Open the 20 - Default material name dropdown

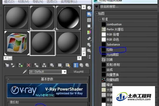coord(65,72)
